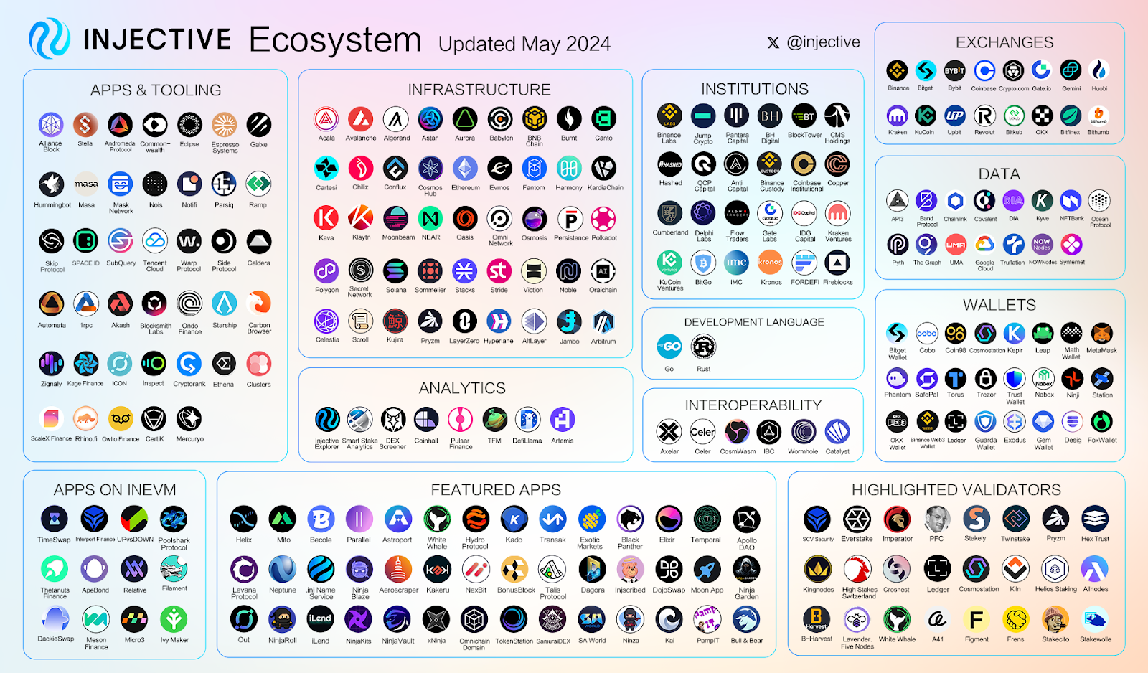Click the Kraken exchange icon
Screen dimensions: 1148x673
pyautogui.click(x=897, y=115)
